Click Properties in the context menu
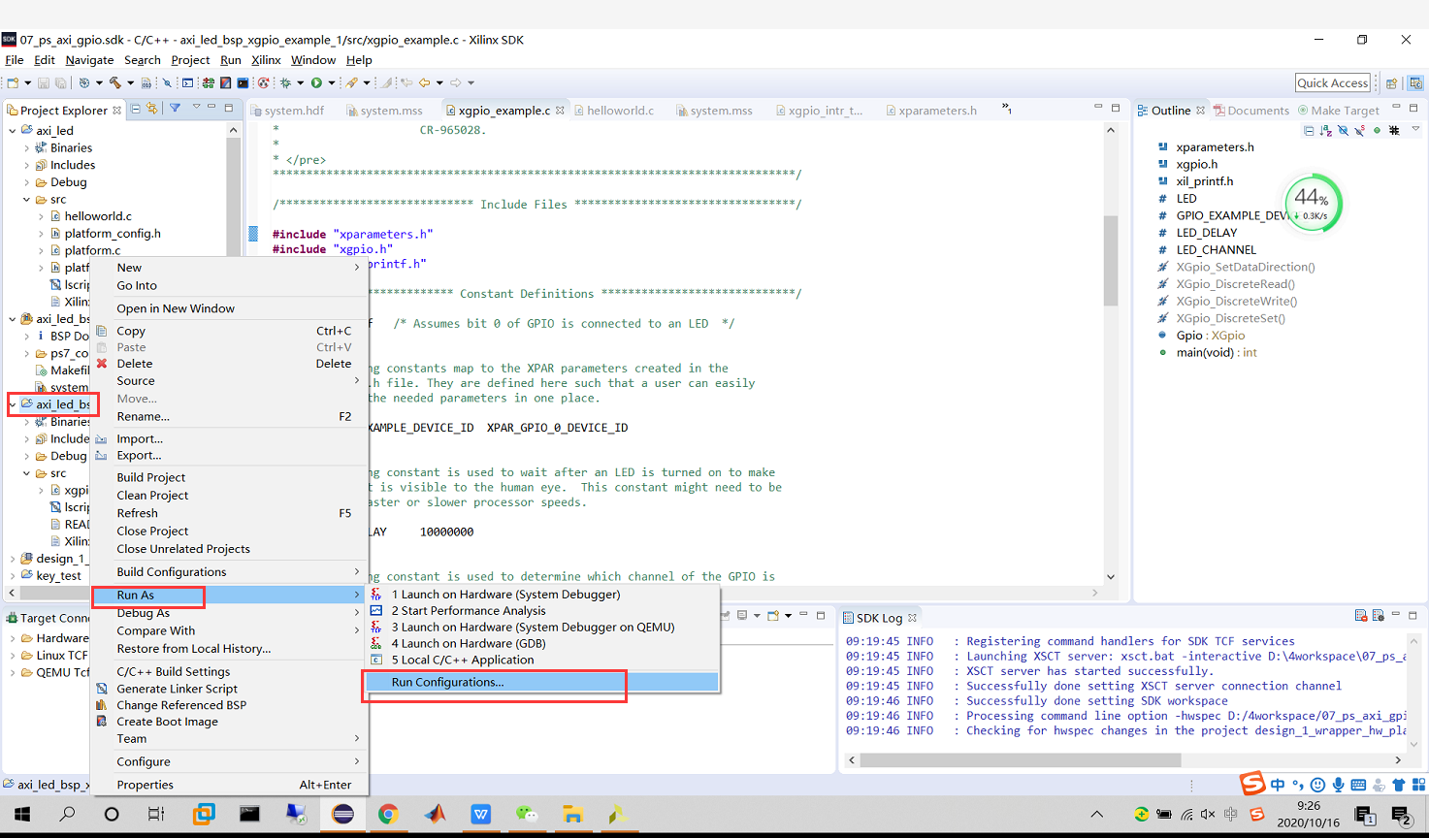1429x838 pixels. pos(228,785)
